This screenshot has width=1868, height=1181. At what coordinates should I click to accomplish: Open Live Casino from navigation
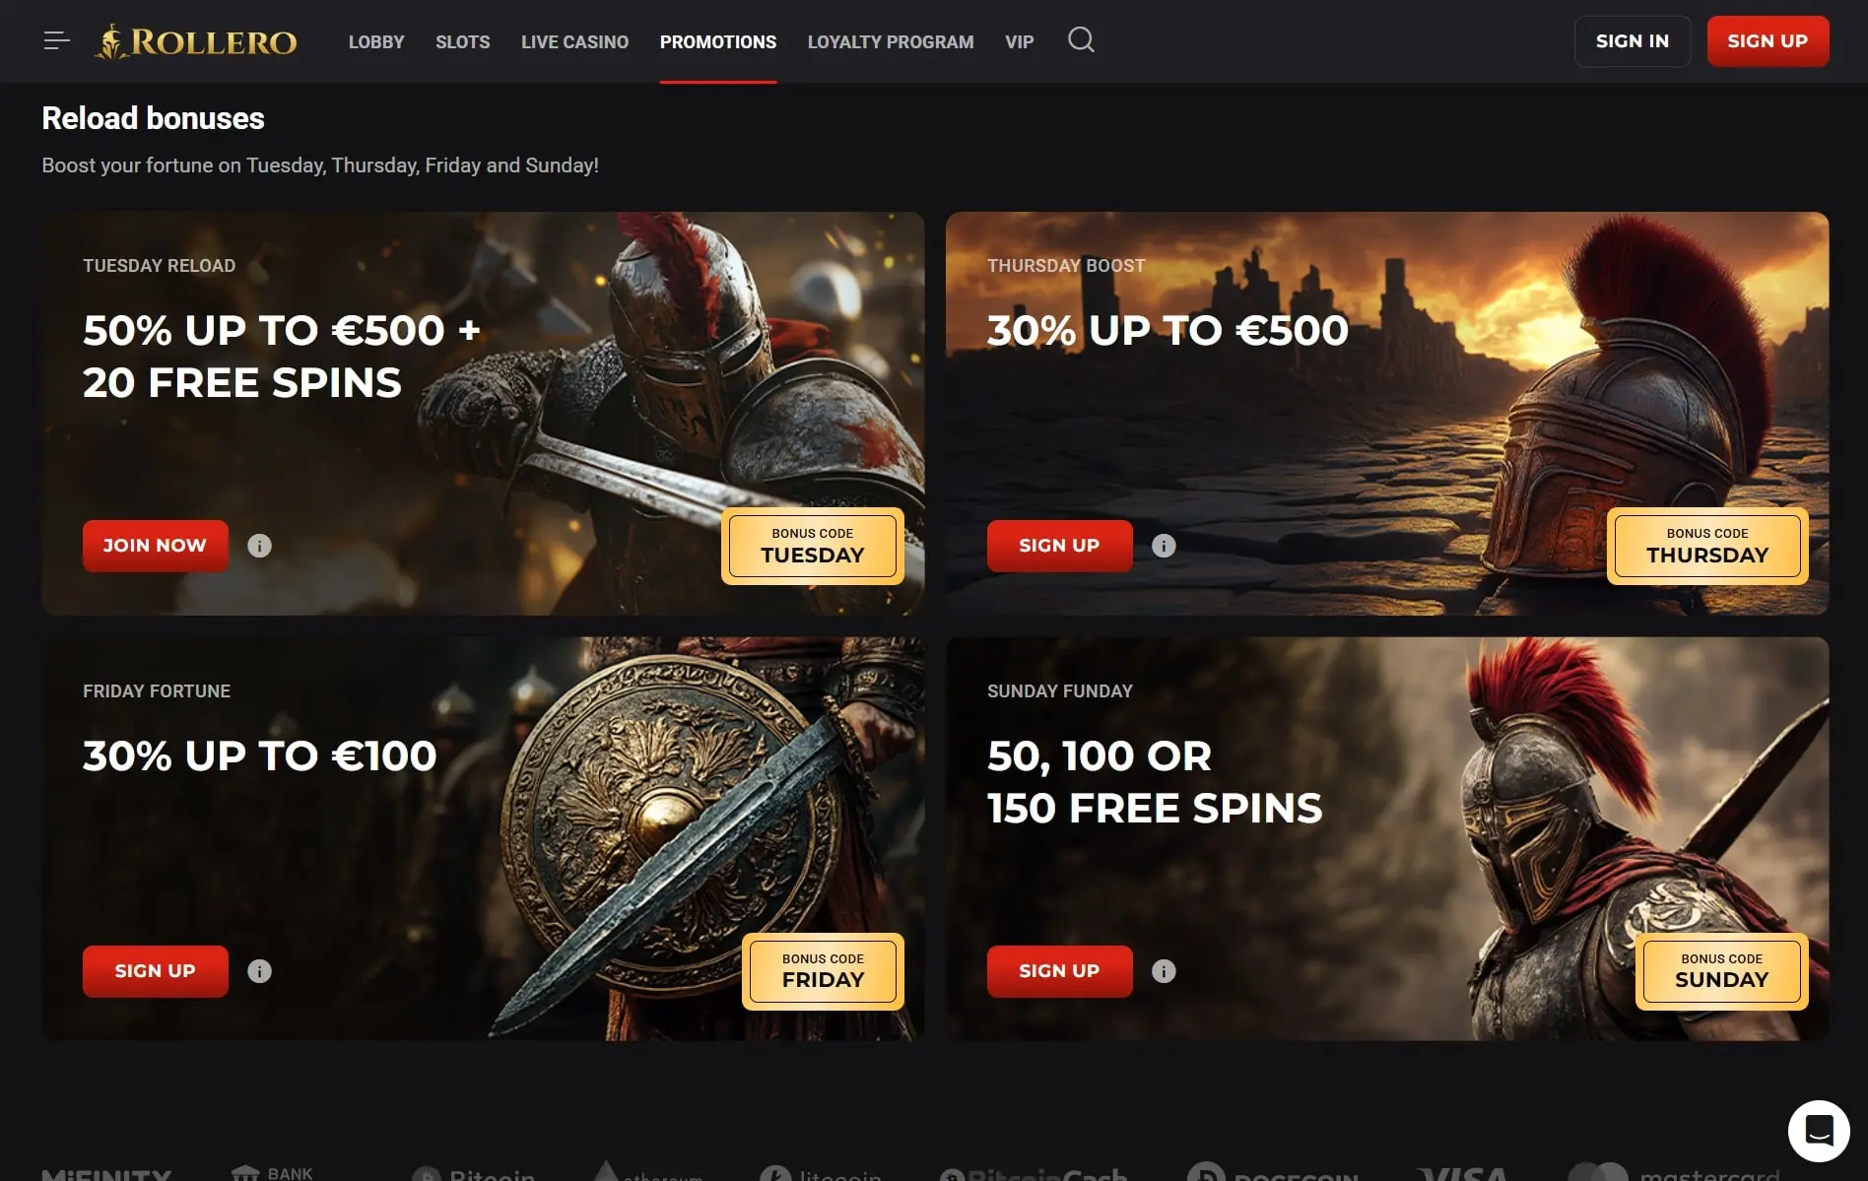pyautogui.click(x=574, y=41)
